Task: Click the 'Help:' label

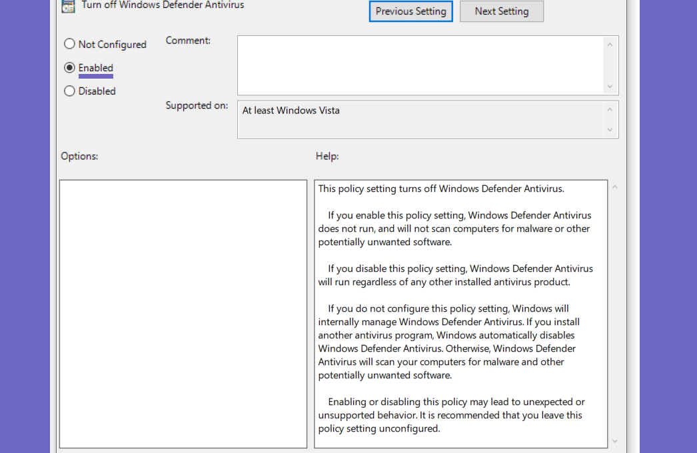Action: [x=327, y=156]
